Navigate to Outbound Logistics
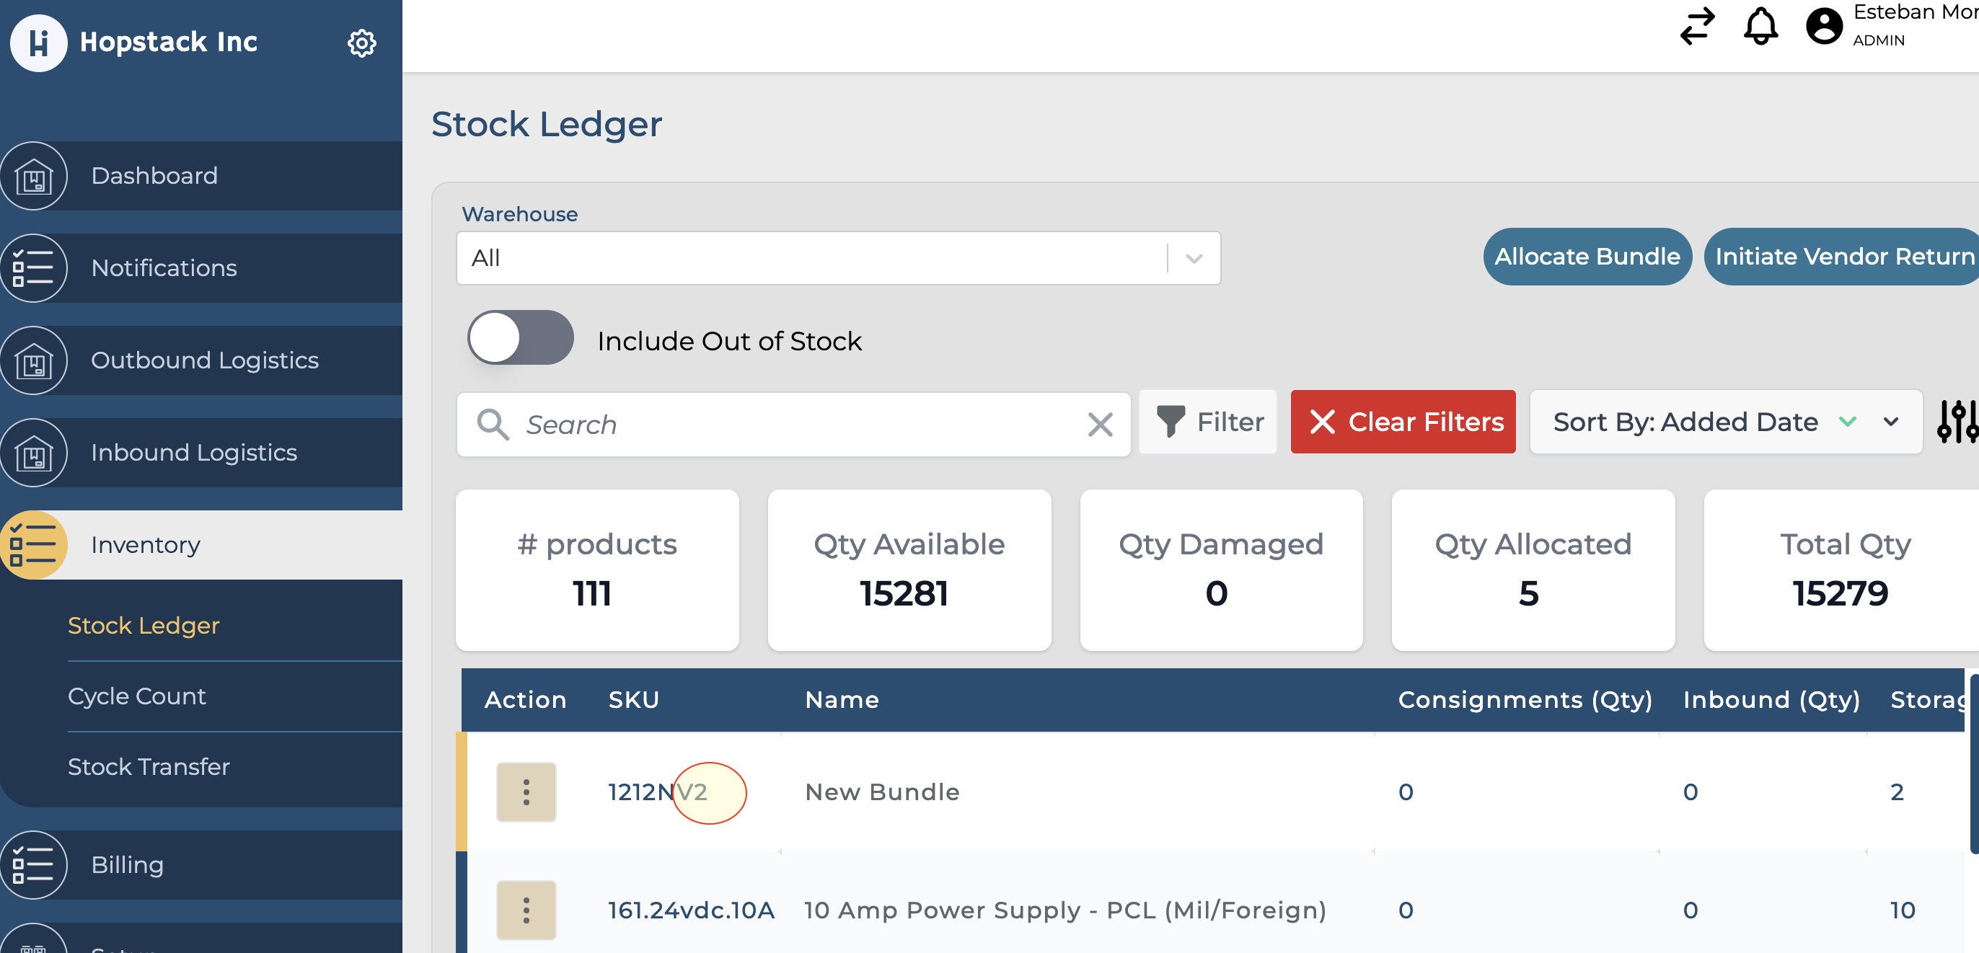1979x953 pixels. (x=204, y=360)
